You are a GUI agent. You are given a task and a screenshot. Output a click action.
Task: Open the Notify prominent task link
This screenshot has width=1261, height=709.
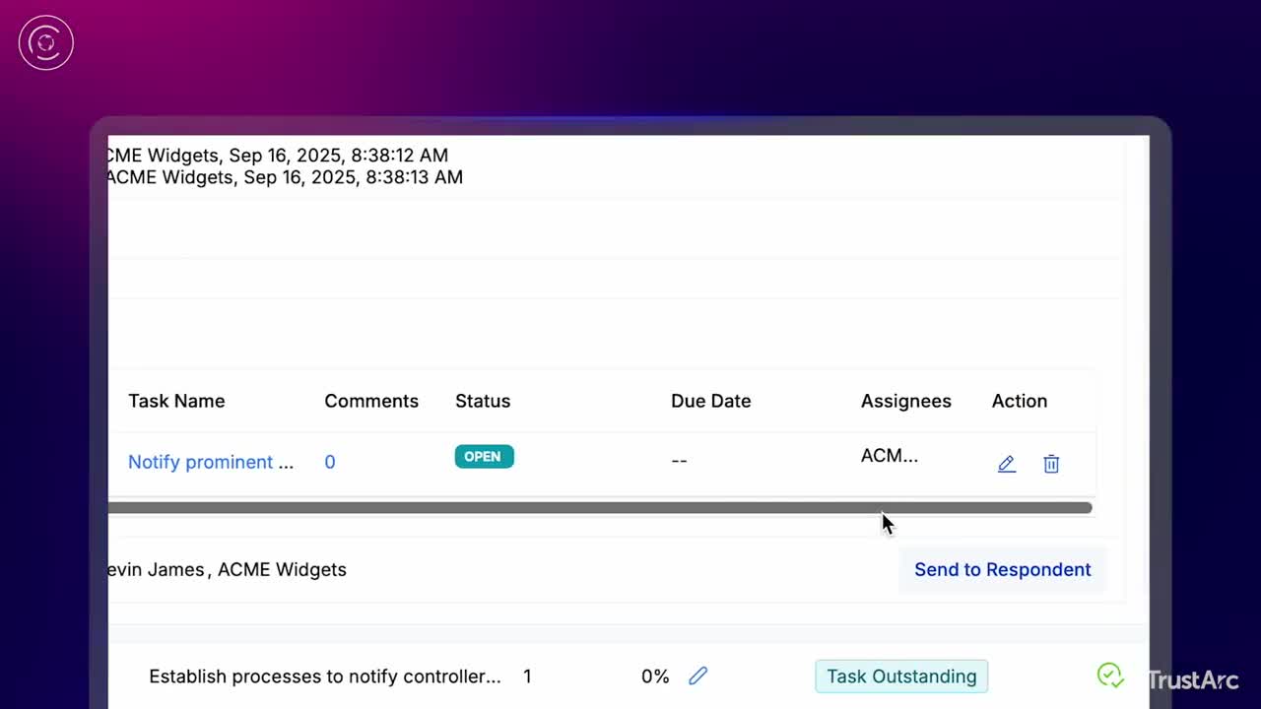tap(211, 462)
